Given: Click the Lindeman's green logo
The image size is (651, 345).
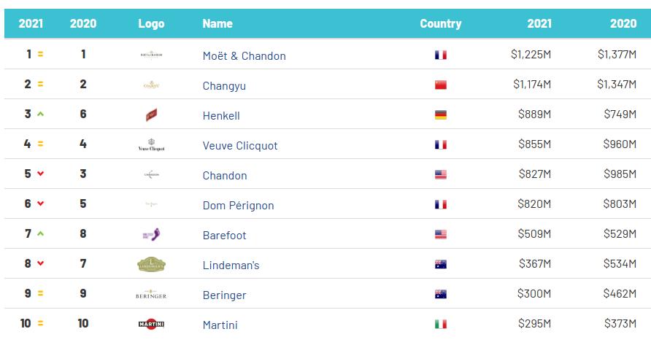Looking at the screenshot, I should [151, 265].
